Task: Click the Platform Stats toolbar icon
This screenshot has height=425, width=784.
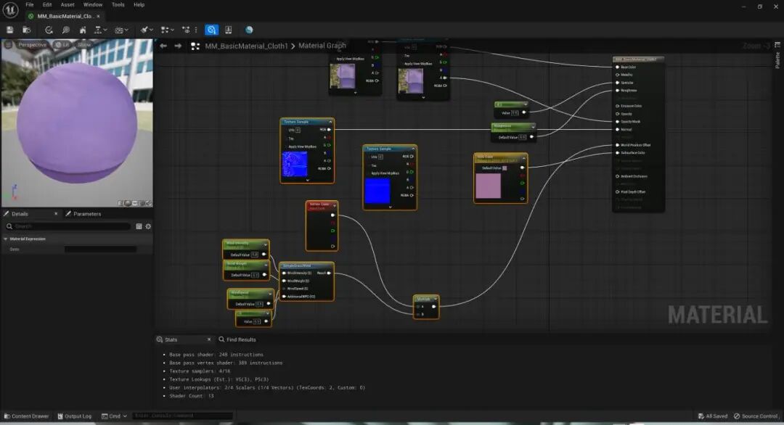Action: coord(229,30)
